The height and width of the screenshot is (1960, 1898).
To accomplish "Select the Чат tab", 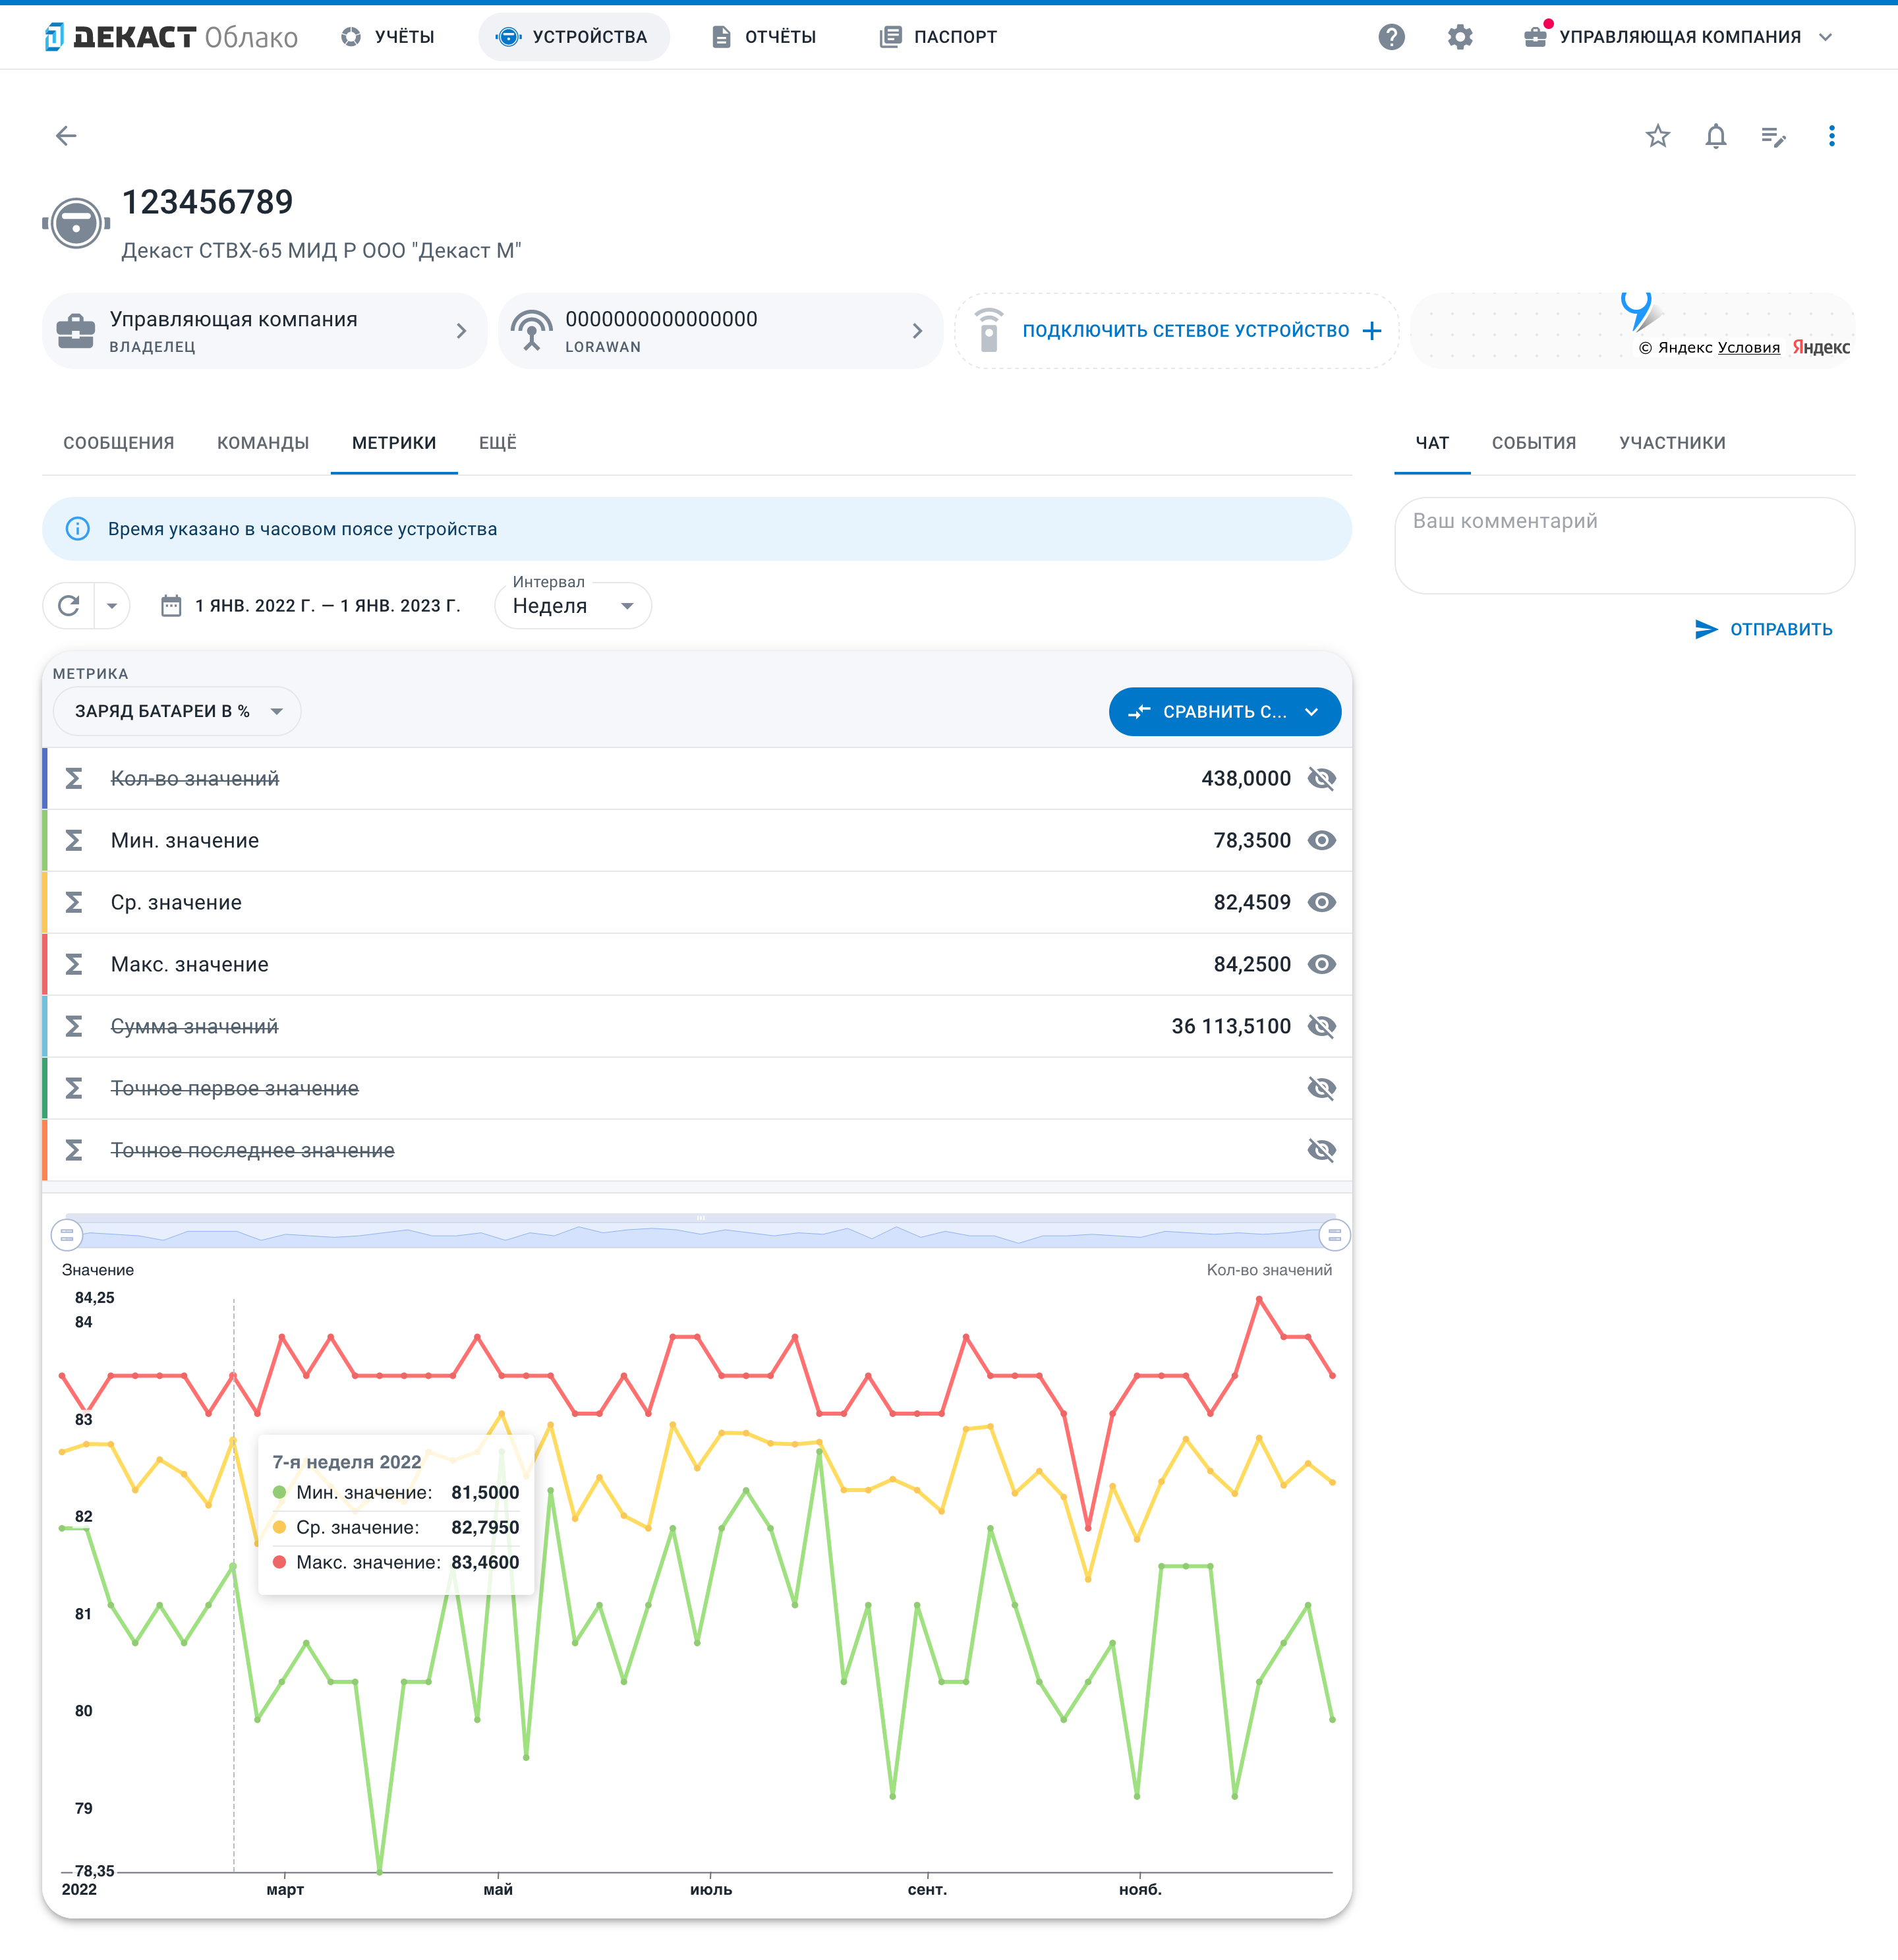I will pyautogui.click(x=1432, y=443).
